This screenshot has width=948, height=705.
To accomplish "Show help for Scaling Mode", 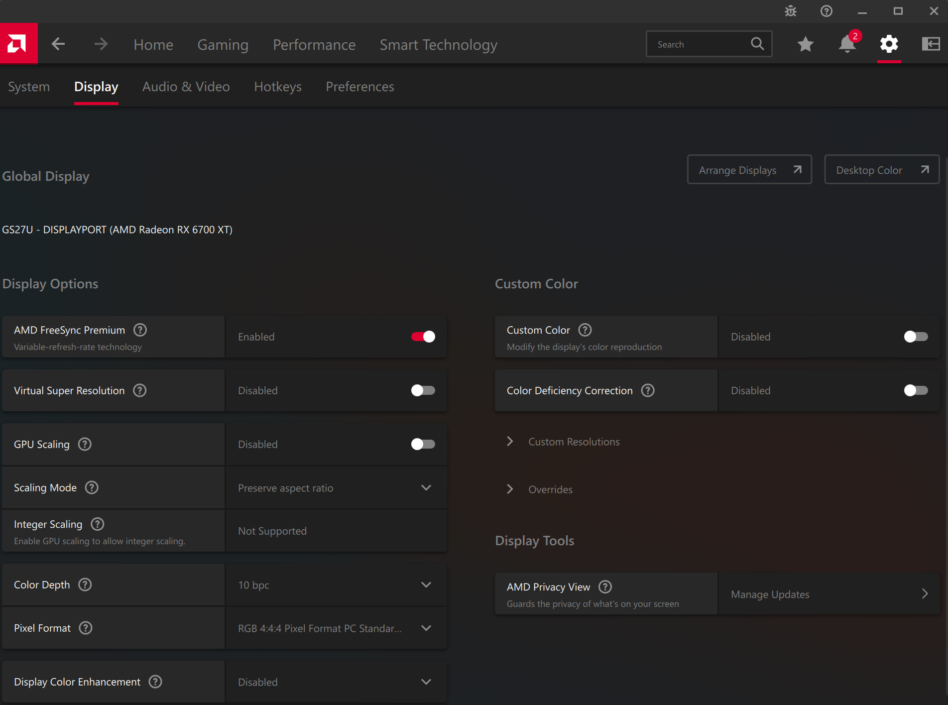I will pos(92,487).
